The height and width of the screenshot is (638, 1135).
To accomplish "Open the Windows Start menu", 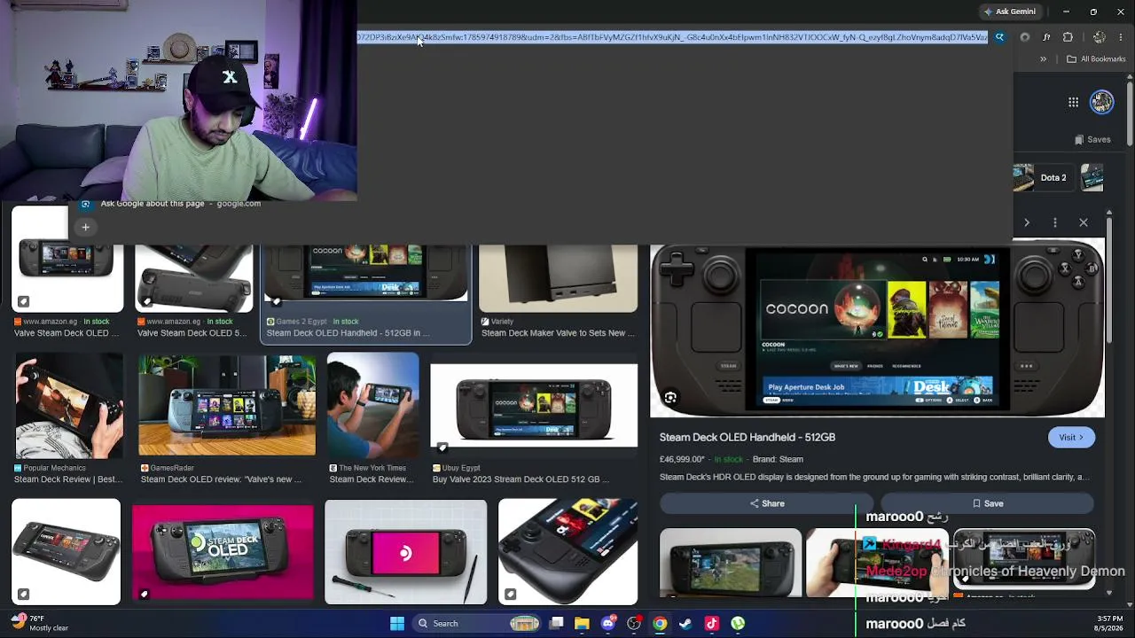I will click(397, 623).
